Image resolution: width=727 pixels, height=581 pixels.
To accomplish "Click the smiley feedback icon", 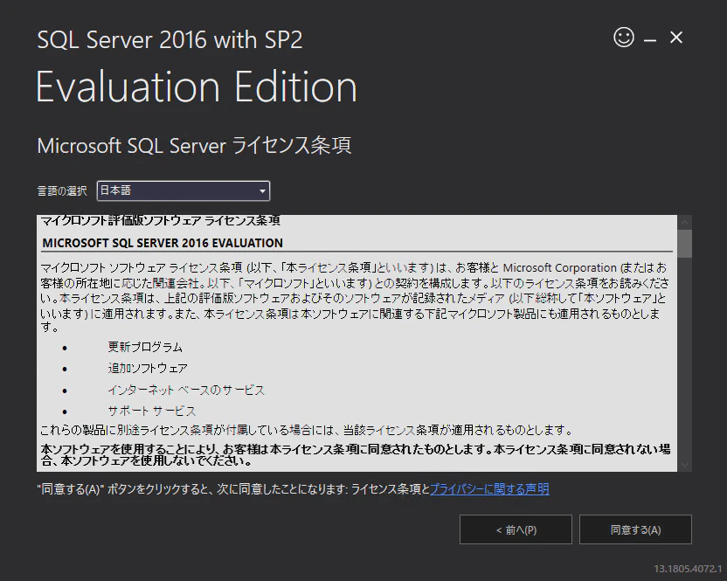I will pos(624,37).
